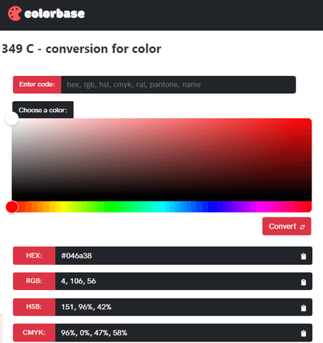
Task: Click the red hue slider handle
Action: tap(12, 207)
